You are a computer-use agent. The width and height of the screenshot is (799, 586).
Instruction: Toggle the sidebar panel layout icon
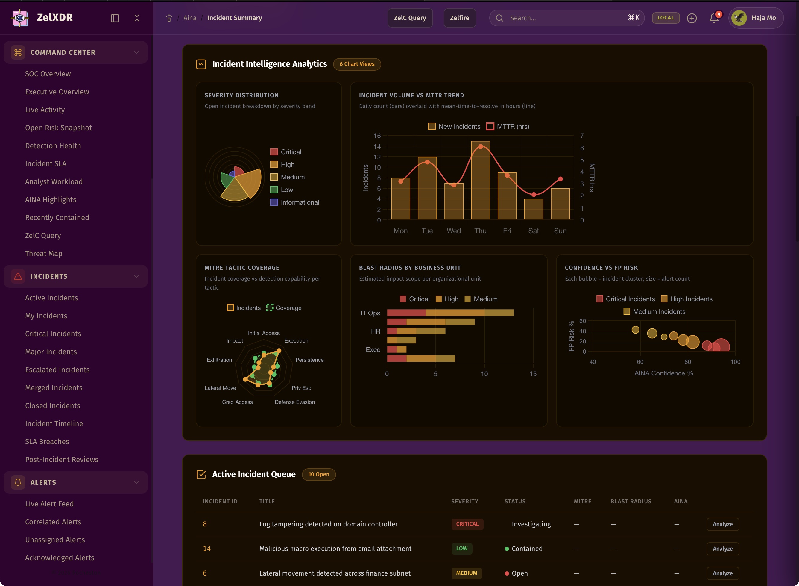click(x=115, y=18)
